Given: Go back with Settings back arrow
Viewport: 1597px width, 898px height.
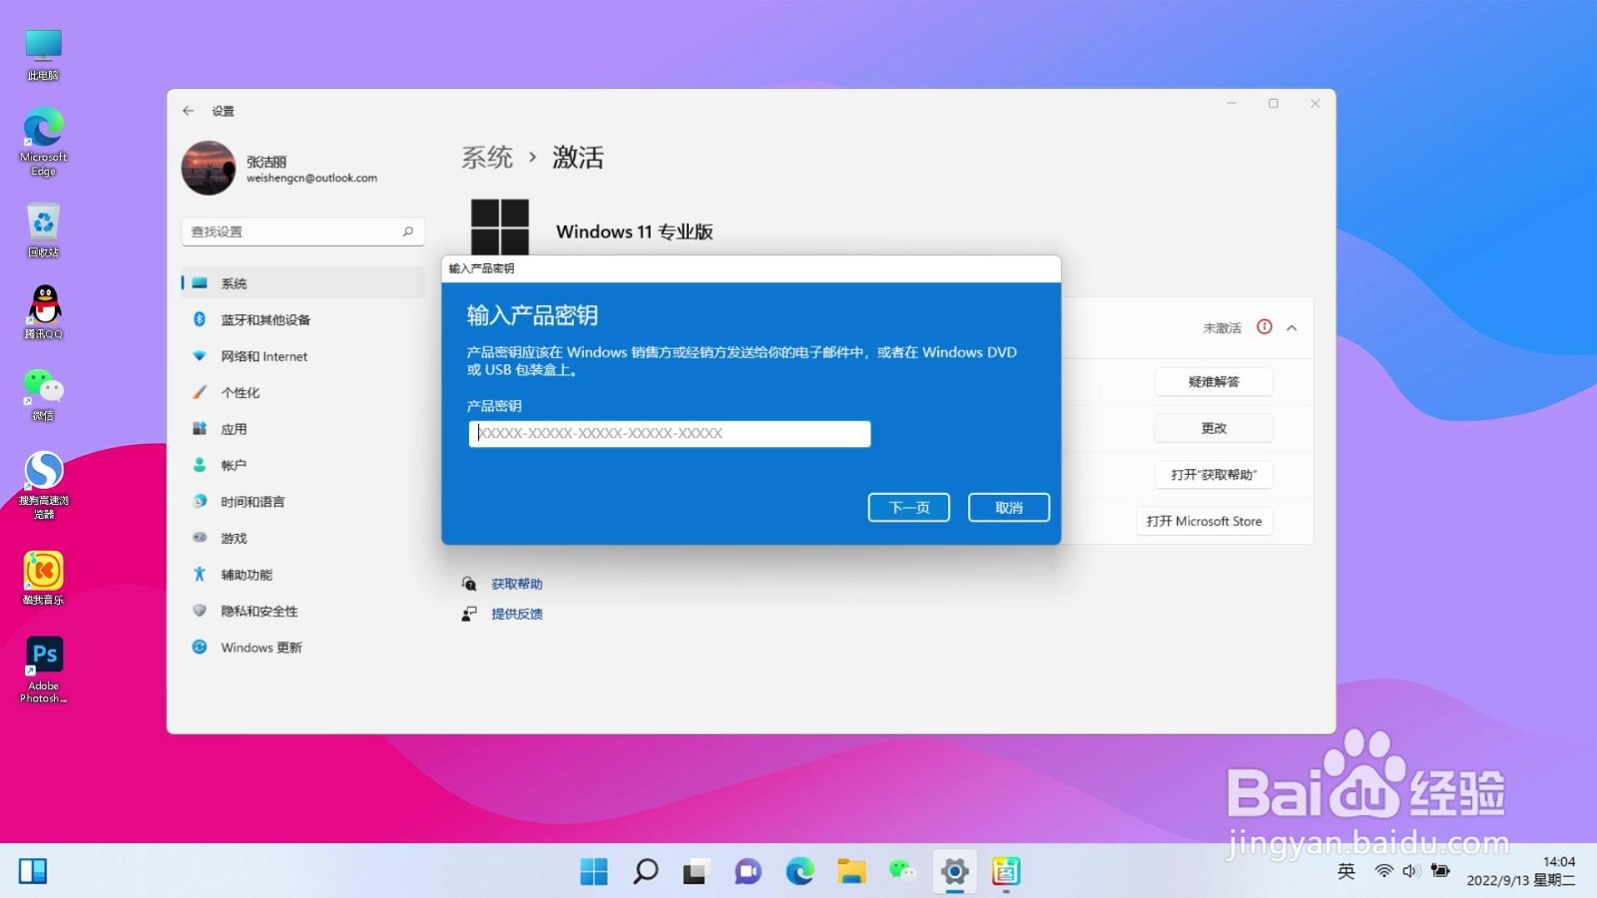Looking at the screenshot, I should (189, 111).
